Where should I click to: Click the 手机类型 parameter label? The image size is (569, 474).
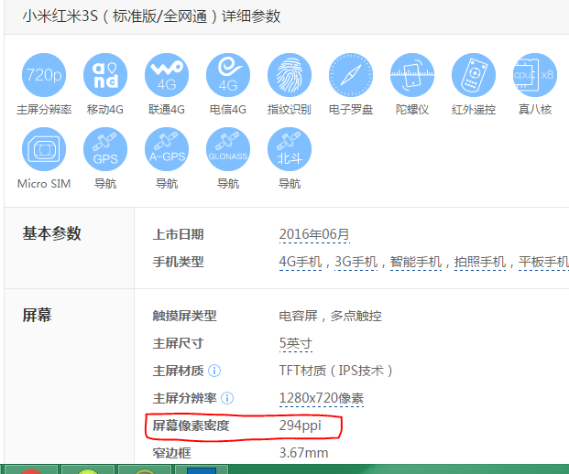pyautogui.click(x=178, y=262)
